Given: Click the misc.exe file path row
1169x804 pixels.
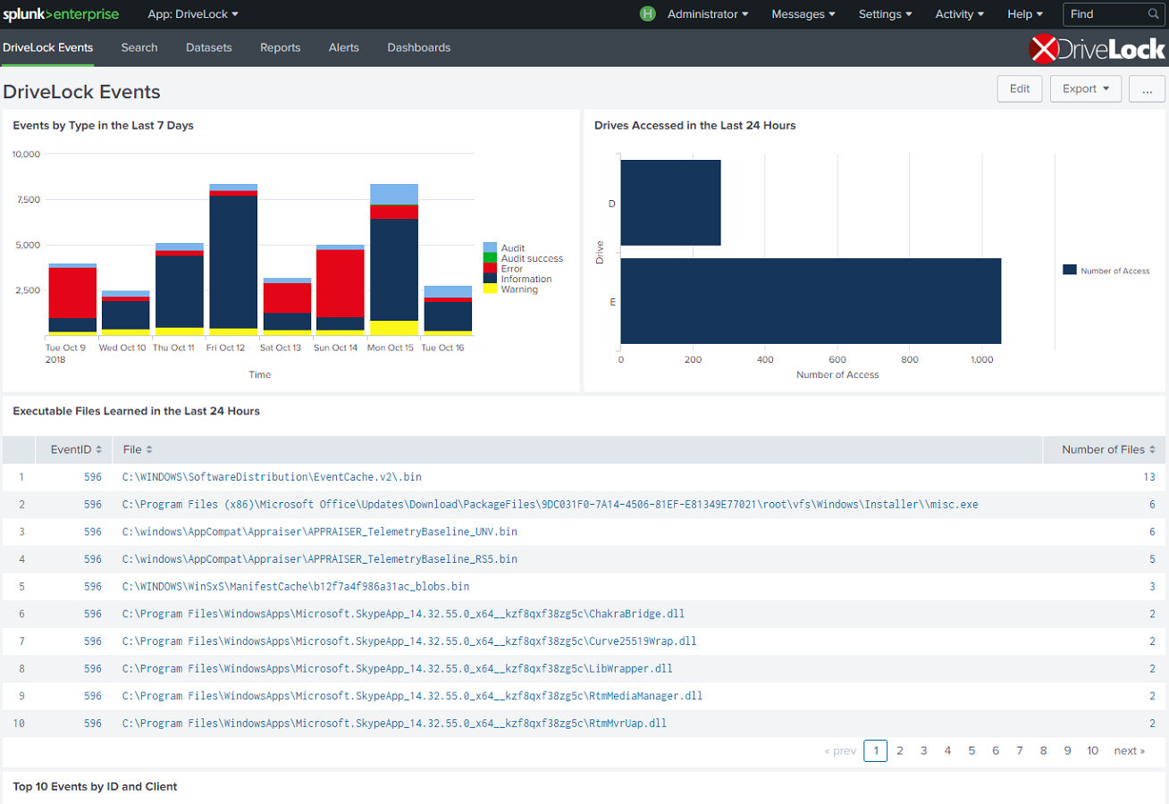Looking at the screenshot, I should (551, 505).
